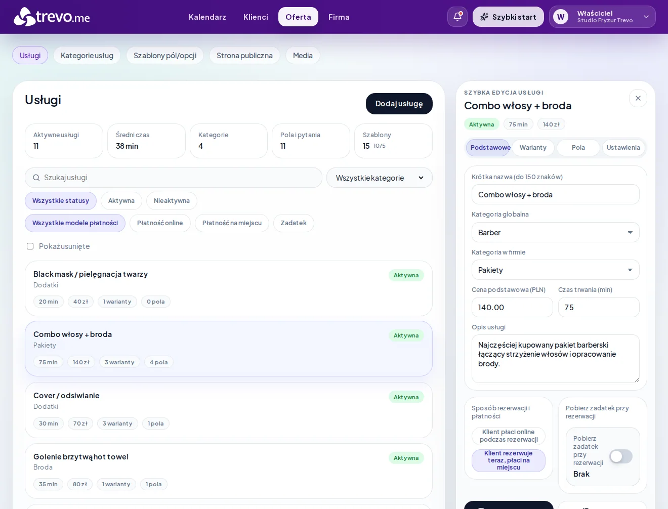Select the Podstawowe edit tab
668x509 pixels.
pyautogui.click(x=488, y=148)
